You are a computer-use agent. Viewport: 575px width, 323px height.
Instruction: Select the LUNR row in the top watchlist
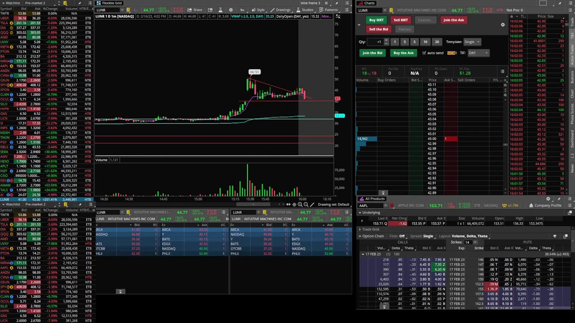pyautogui.click(x=46, y=200)
